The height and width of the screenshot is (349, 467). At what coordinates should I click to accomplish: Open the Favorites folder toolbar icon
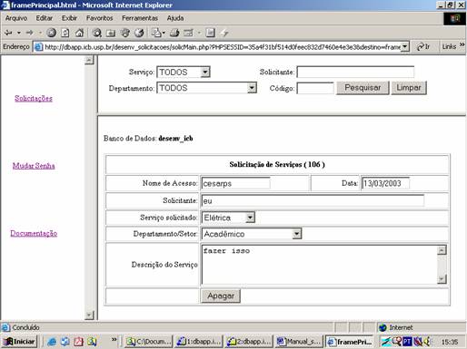click(x=111, y=33)
